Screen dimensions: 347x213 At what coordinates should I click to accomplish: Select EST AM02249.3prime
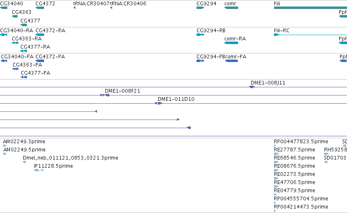click(4, 146)
